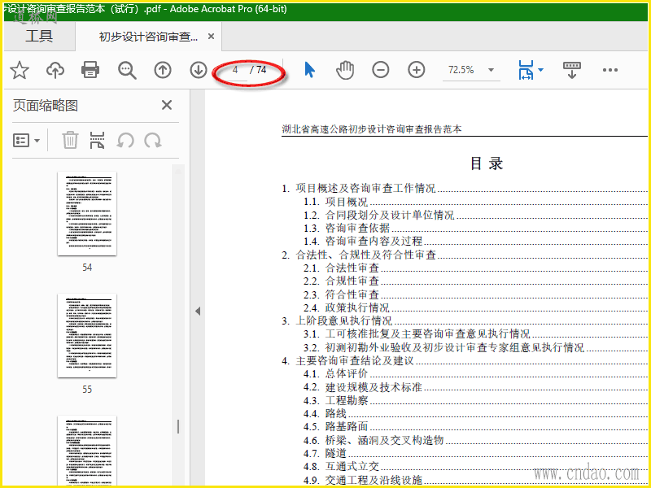
Task: Click the cloud upload icon
Action: coord(55,70)
